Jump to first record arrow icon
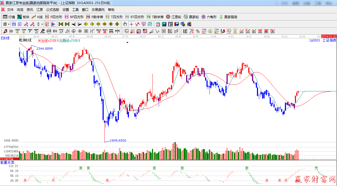 click(61, 24)
